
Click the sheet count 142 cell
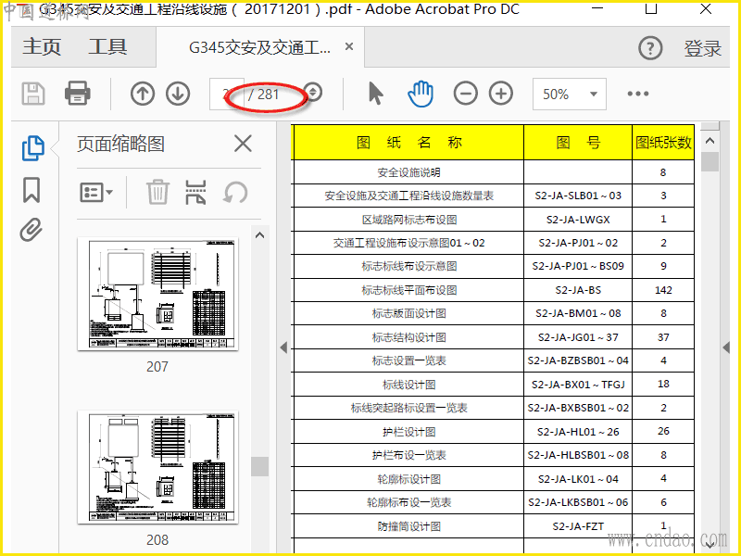[663, 290]
